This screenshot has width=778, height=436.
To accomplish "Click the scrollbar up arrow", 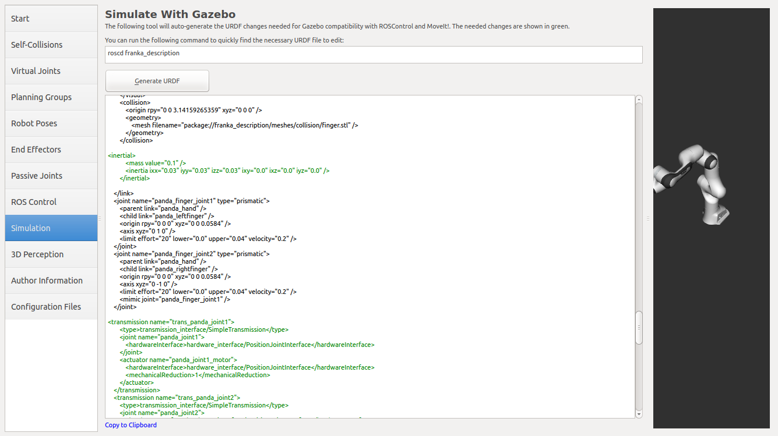I will coord(639,99).
